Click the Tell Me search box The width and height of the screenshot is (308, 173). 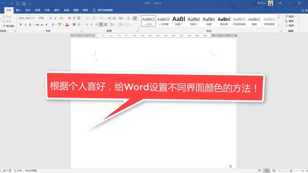pos(103,10)
